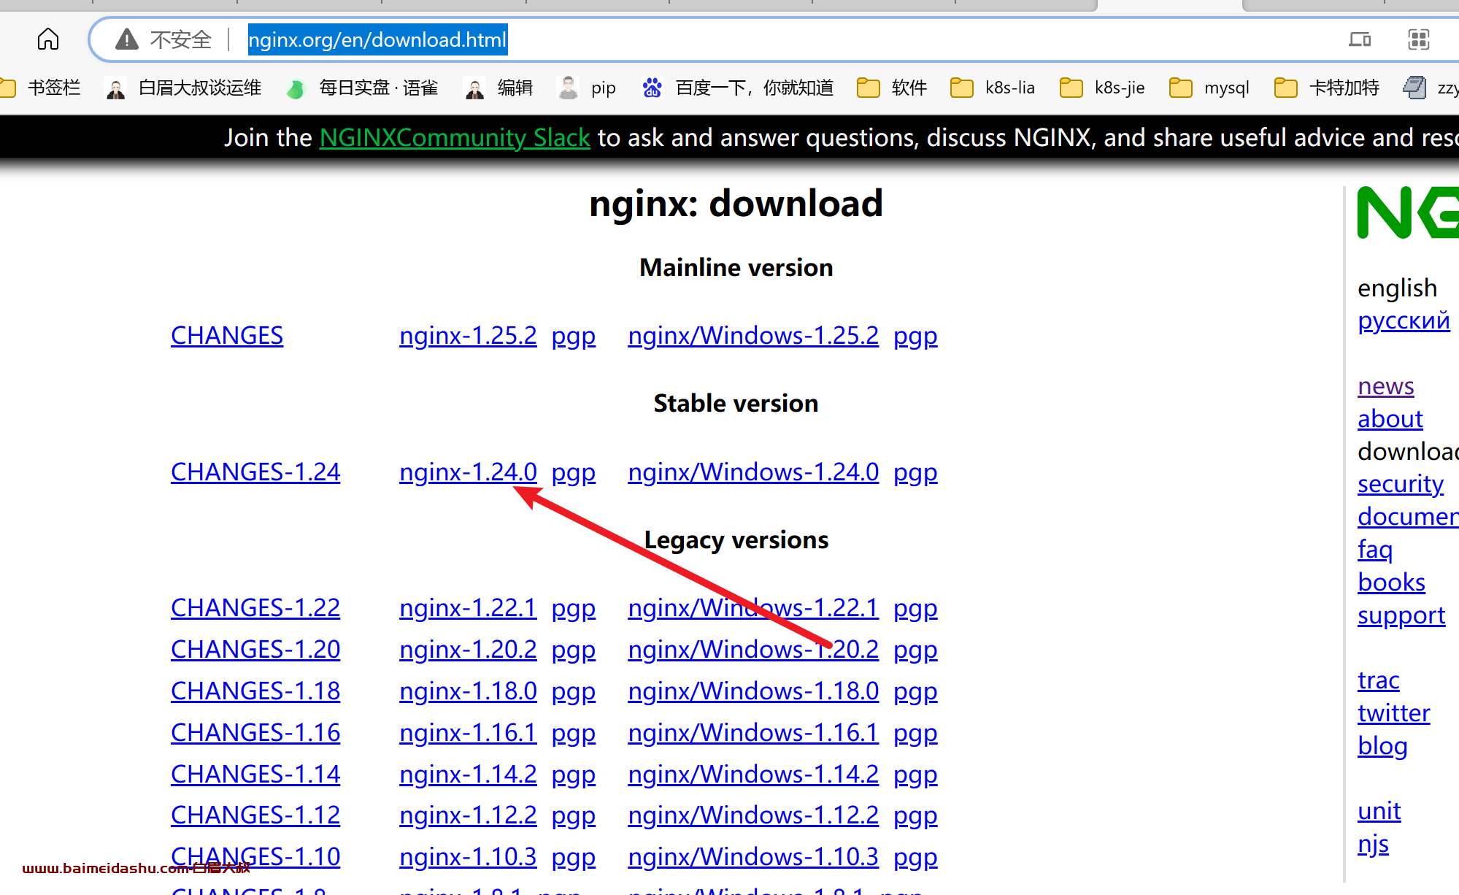
Task: Click the not-secure warning triangle icon
Action: click(x=127, y=39)
